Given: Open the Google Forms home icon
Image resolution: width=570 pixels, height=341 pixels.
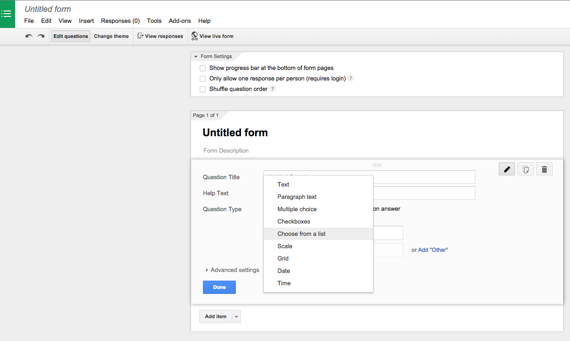Looking at the screenshot, I should pos(7,14).
